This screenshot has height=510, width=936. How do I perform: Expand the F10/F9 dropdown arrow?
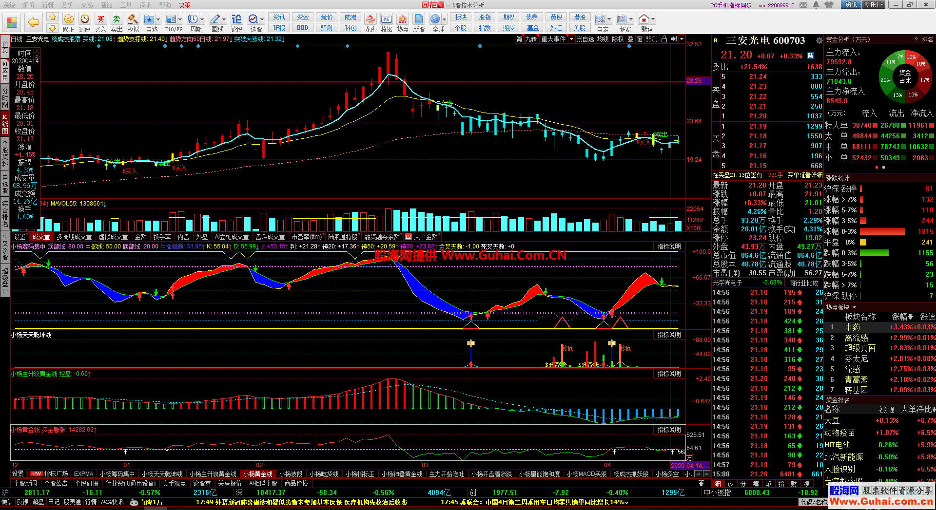pyautogui.click(x=180, y=19)
